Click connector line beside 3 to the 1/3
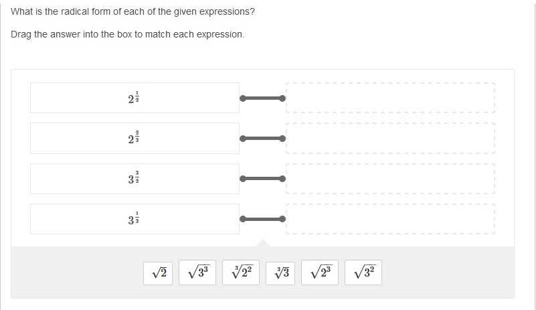The height and width of the screenshot is (310, 536). 263,219
